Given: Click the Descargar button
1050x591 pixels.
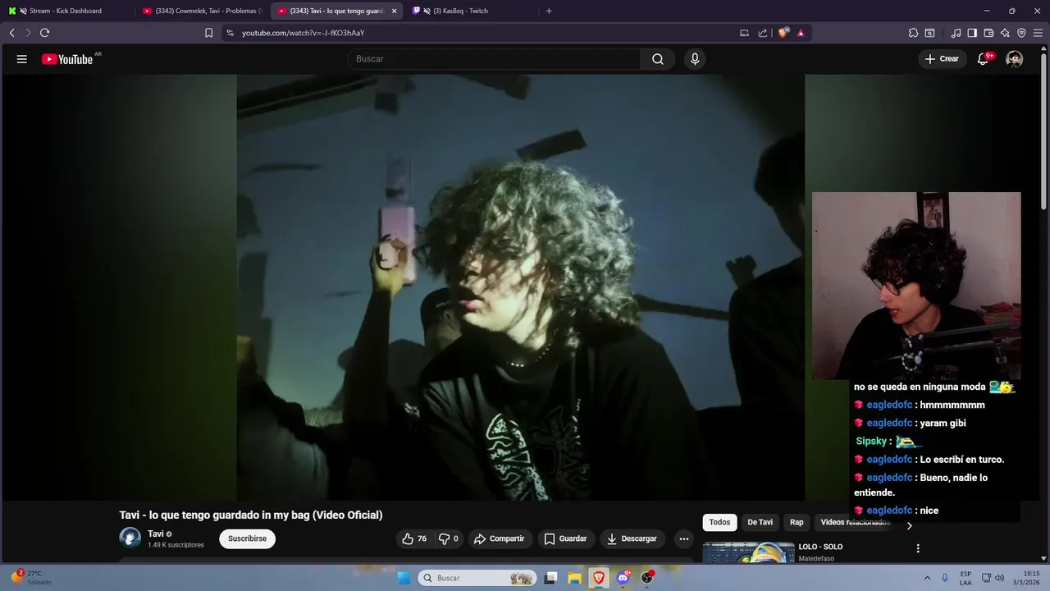Looking at the screenshot, I should [632, 538].
